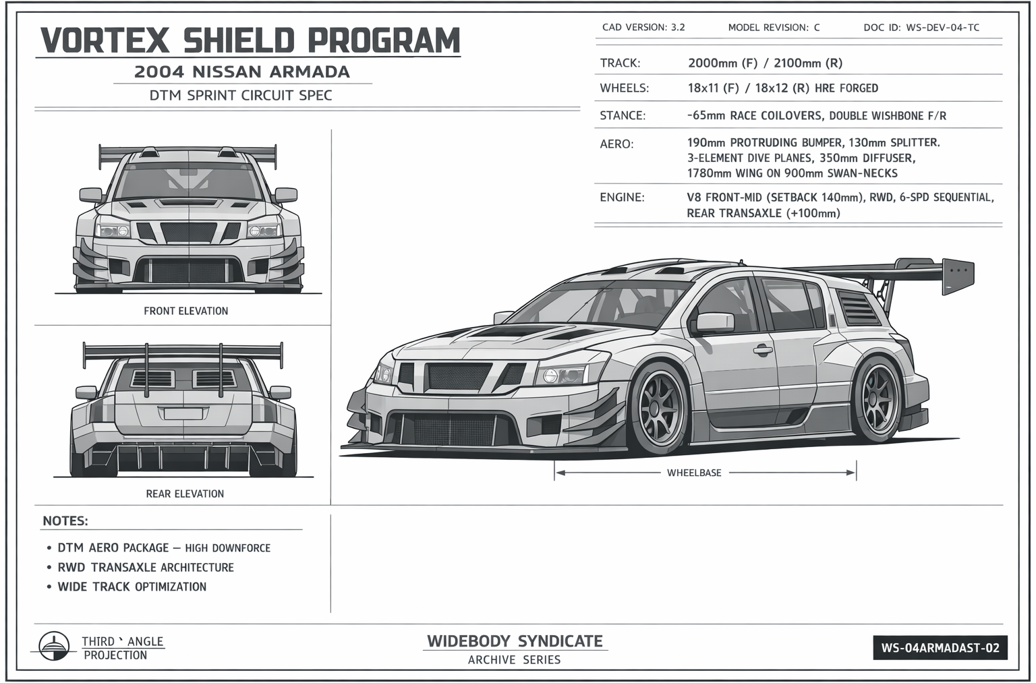Click the WHEELS: row label
1036x683 pixels.
pyautogui.click(x=624, y=88)
